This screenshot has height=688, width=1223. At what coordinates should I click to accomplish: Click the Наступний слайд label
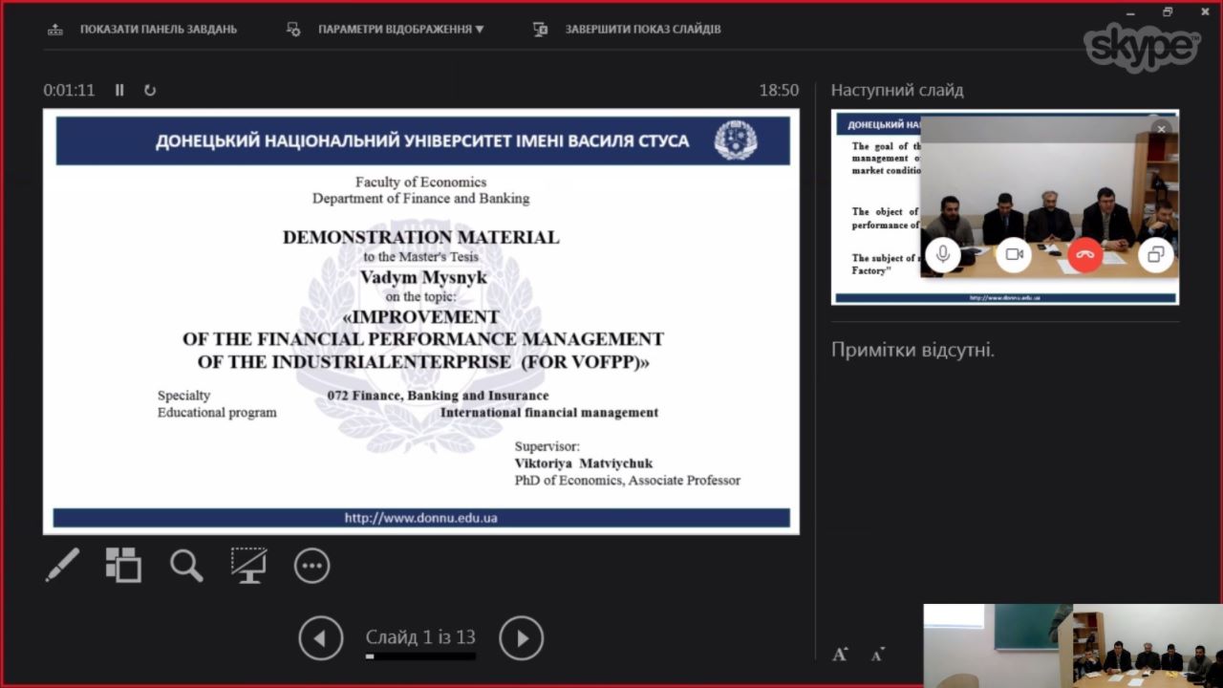pos(897,91)
